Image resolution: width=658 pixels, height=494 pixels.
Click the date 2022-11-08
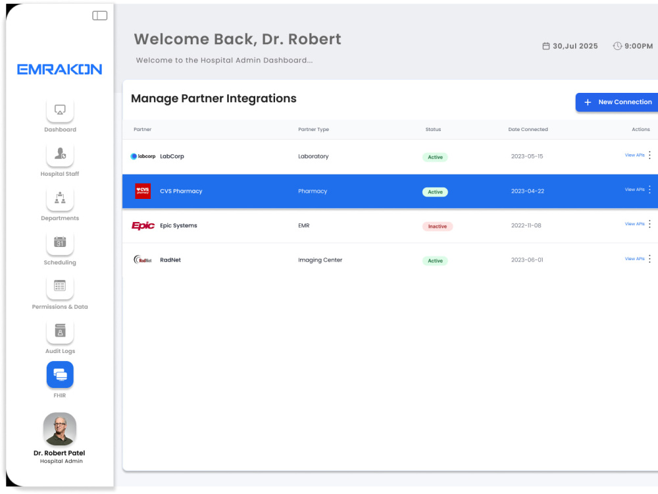click(526, 225)
